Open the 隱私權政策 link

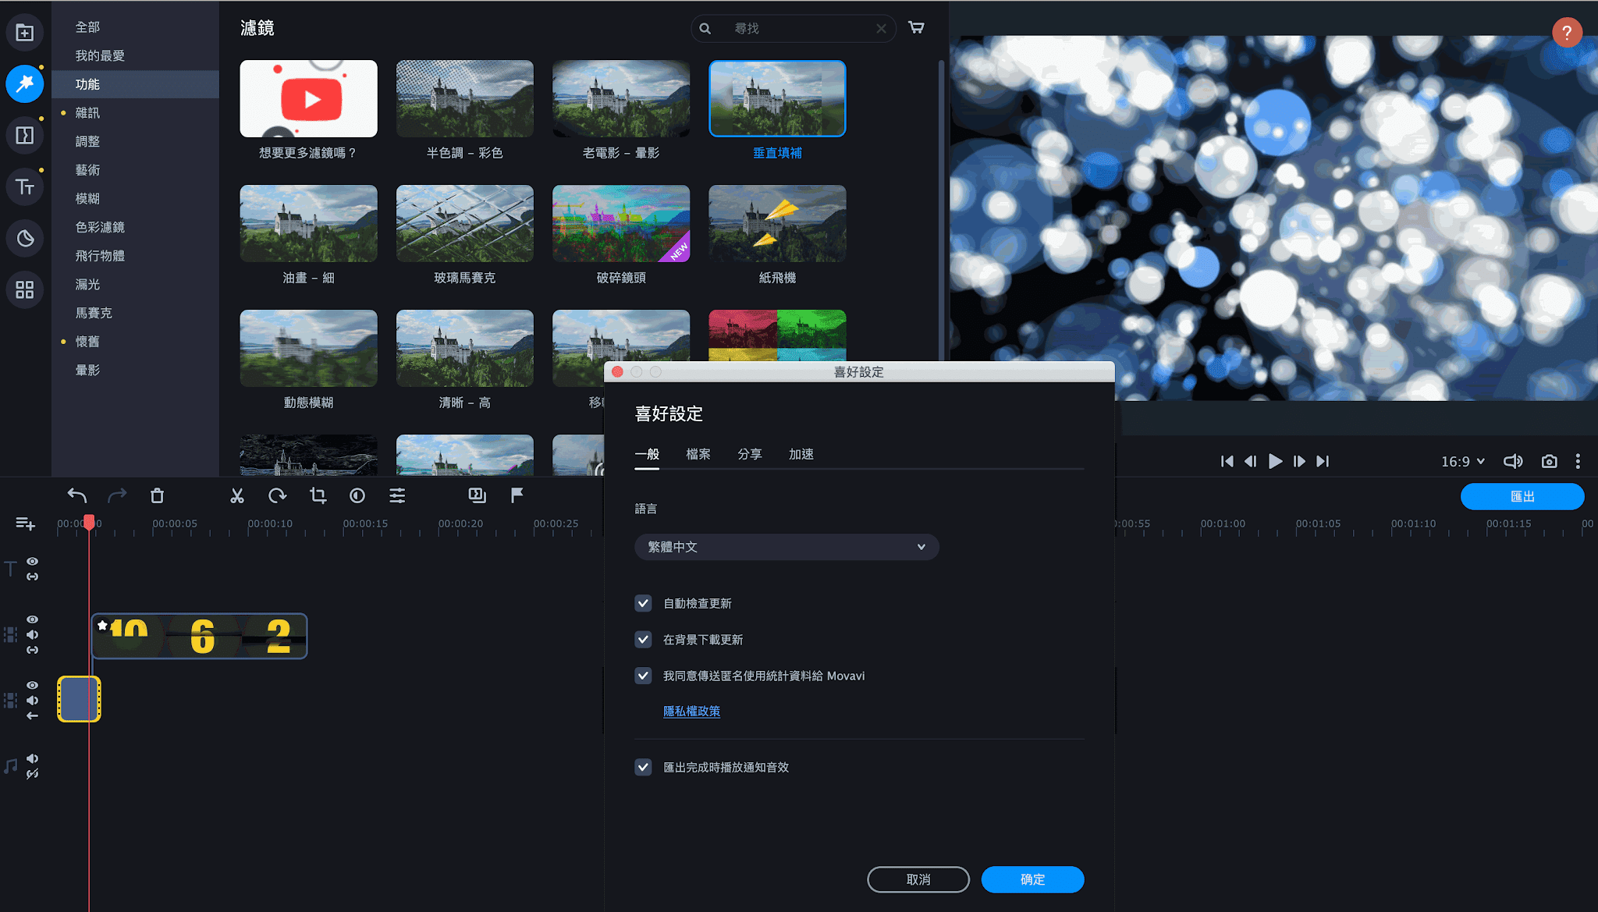tap(691, 711)
